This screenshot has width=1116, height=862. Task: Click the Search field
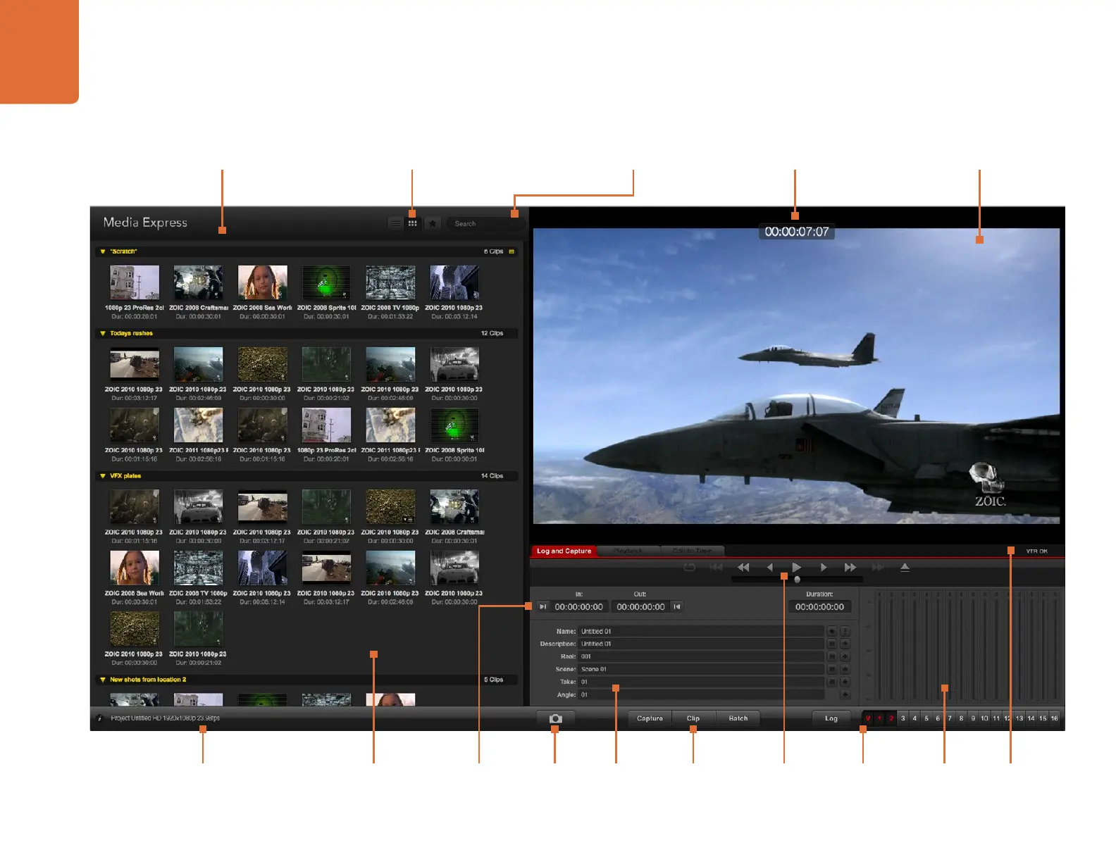point(486,223)
